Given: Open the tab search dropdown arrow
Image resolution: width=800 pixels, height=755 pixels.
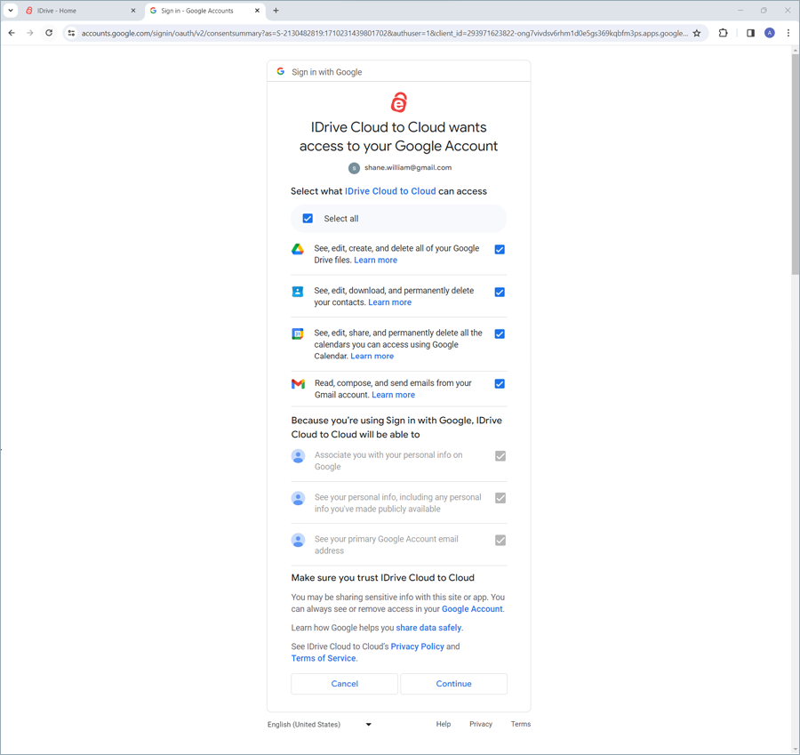Looking at the screenshot, I should tap(10, 11).
